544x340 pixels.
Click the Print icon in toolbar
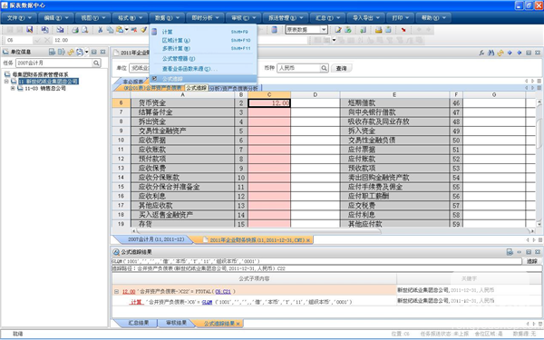(75, 30)
